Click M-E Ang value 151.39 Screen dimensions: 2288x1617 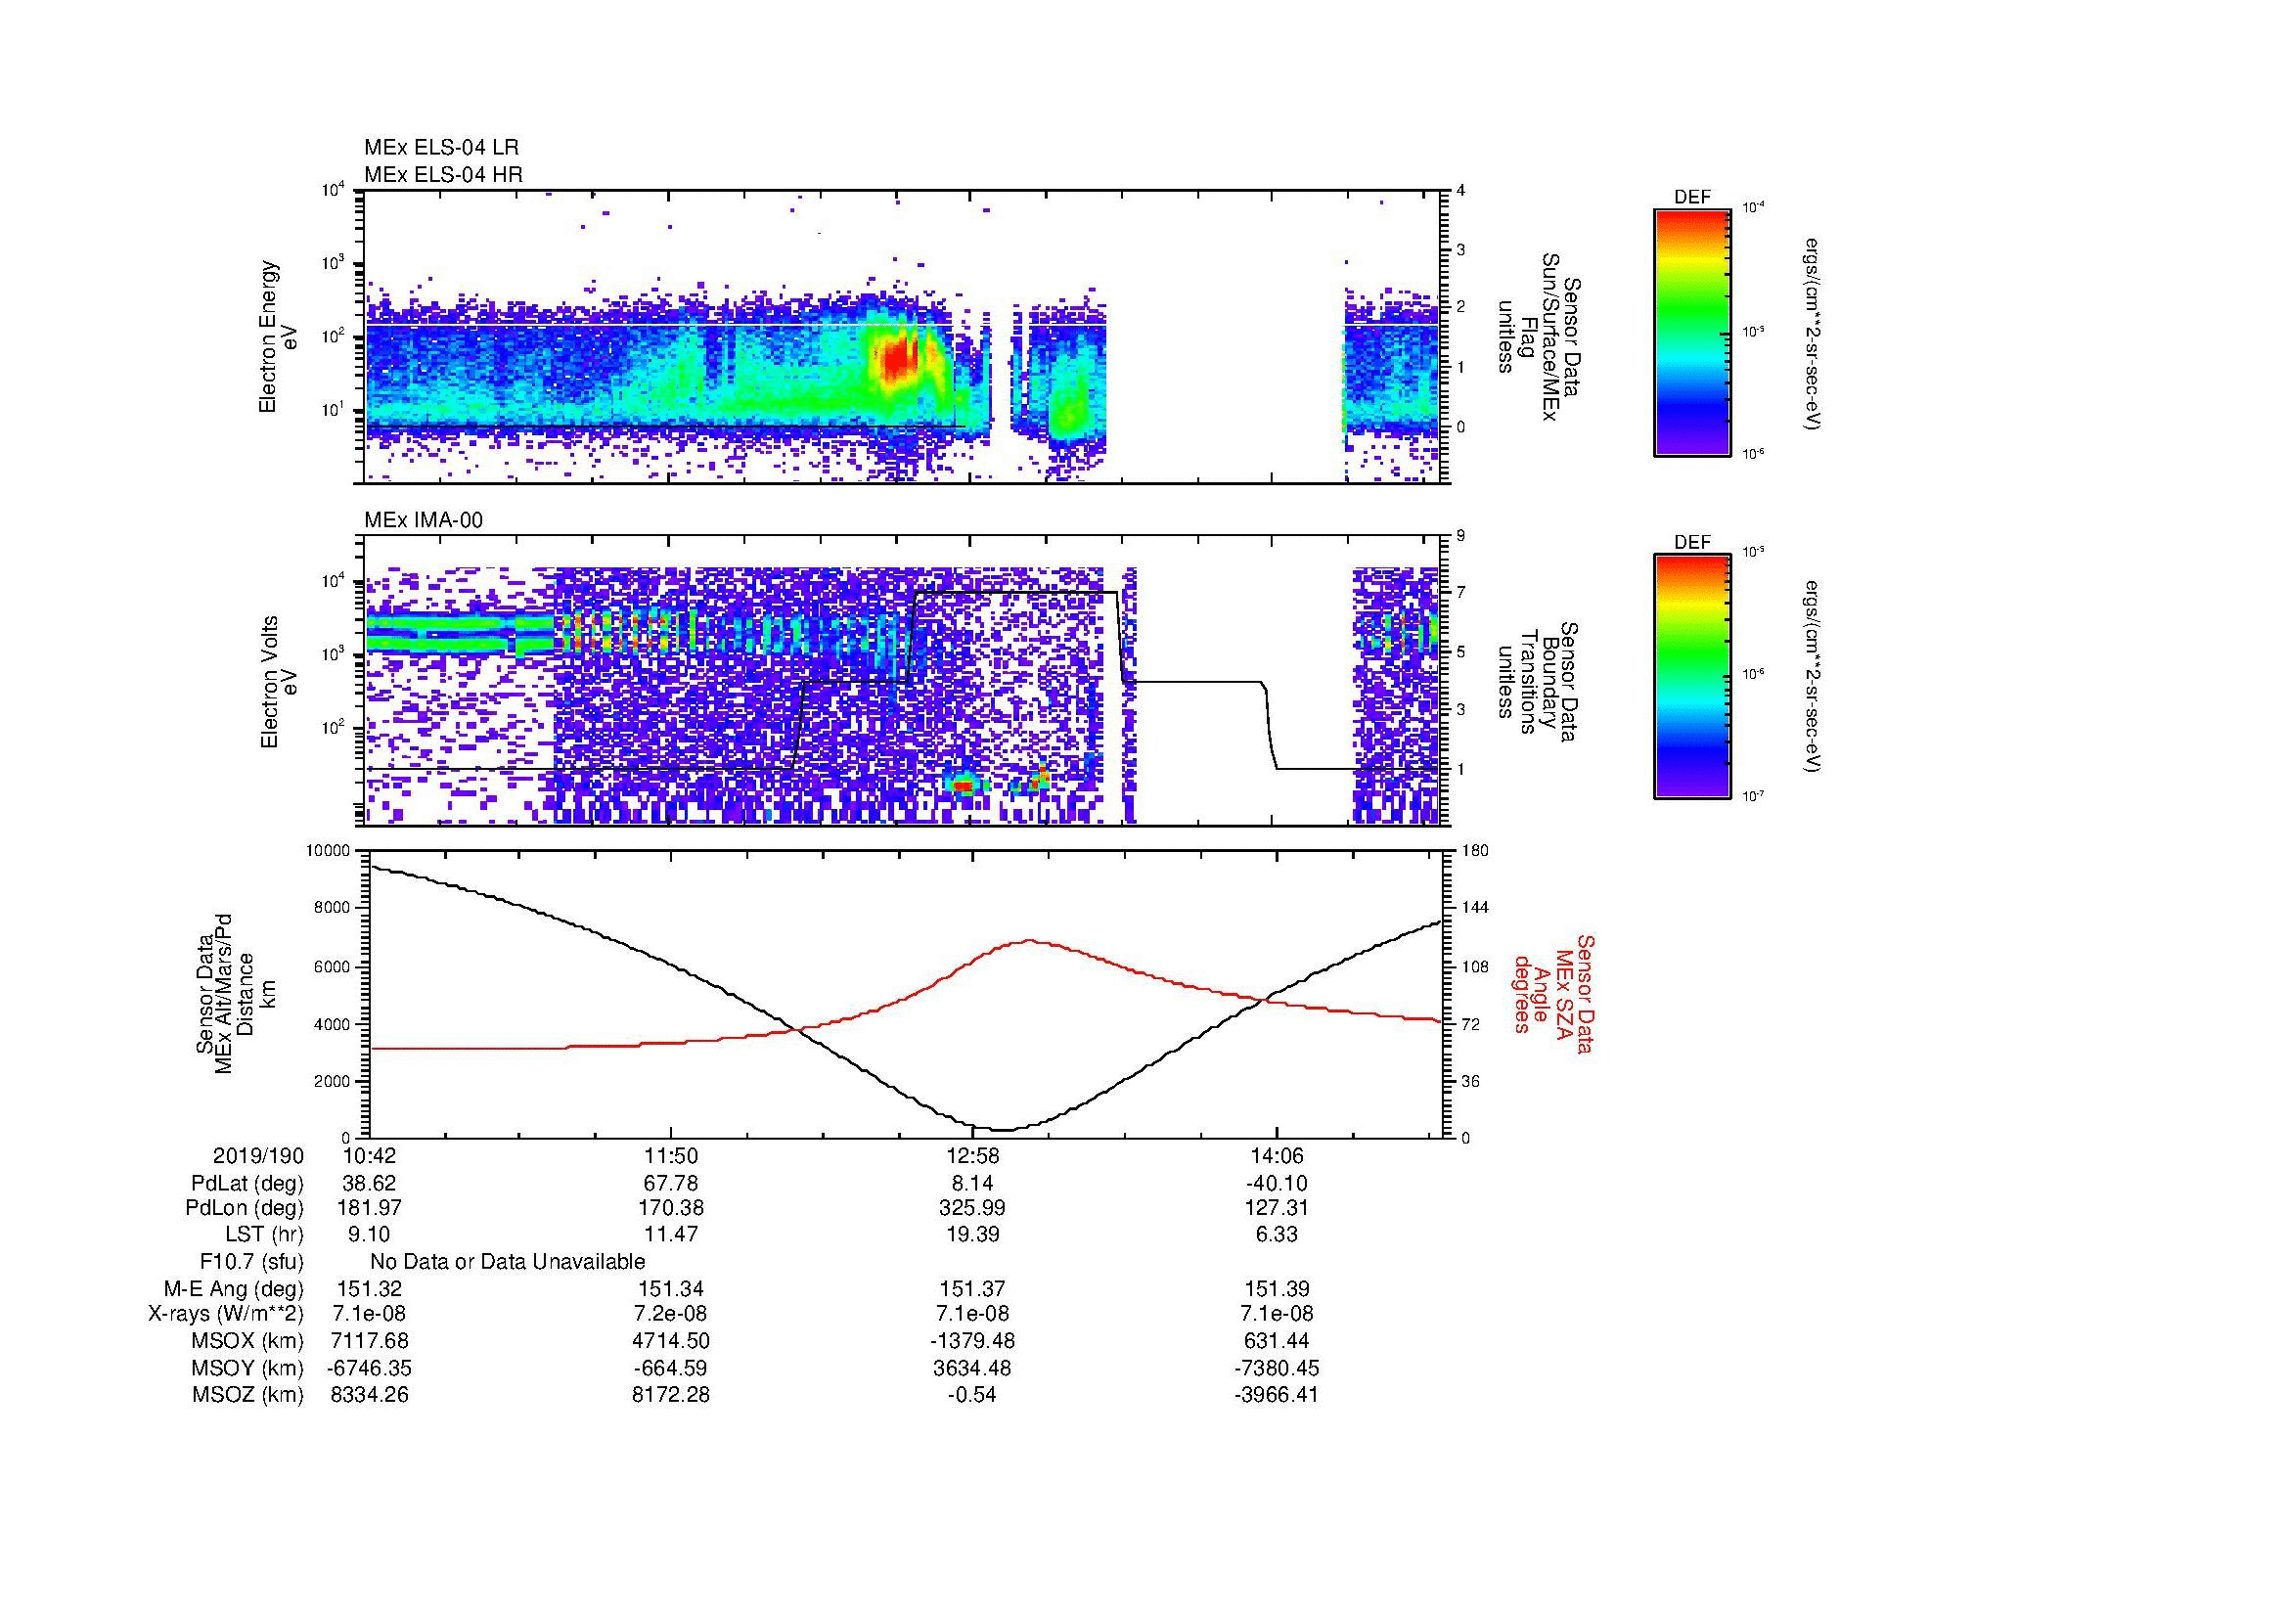click(1277, 1289)
